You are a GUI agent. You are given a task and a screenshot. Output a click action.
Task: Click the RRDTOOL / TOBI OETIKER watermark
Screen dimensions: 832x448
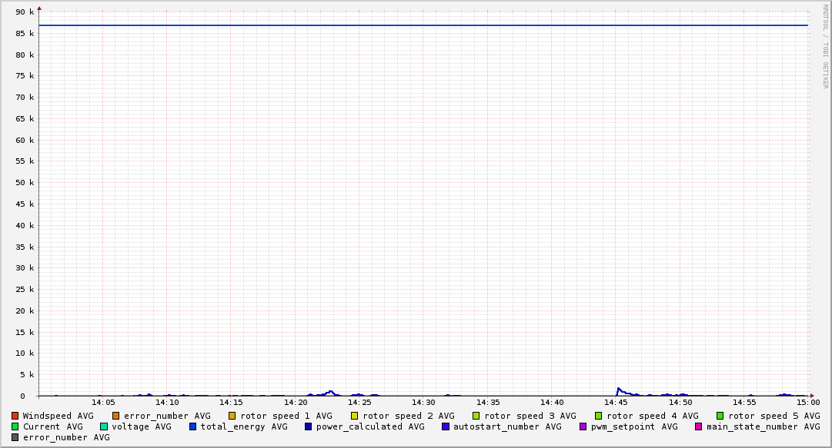point(825,46)
